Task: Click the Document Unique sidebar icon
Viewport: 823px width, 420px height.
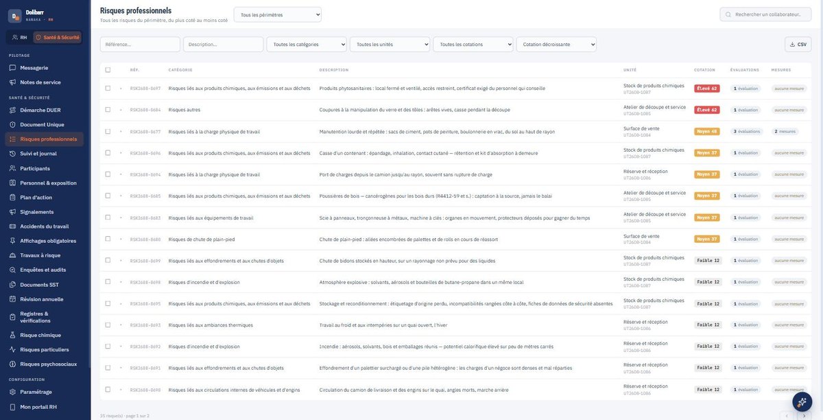Action: tap(12, 124)
